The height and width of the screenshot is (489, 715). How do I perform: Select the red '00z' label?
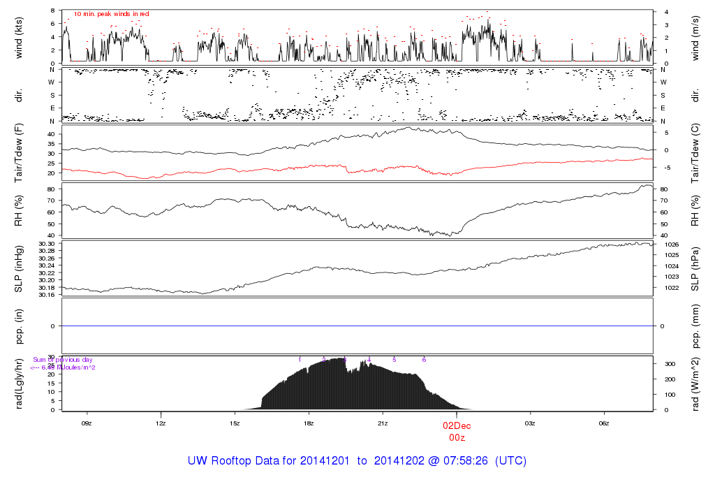(457, 438)
